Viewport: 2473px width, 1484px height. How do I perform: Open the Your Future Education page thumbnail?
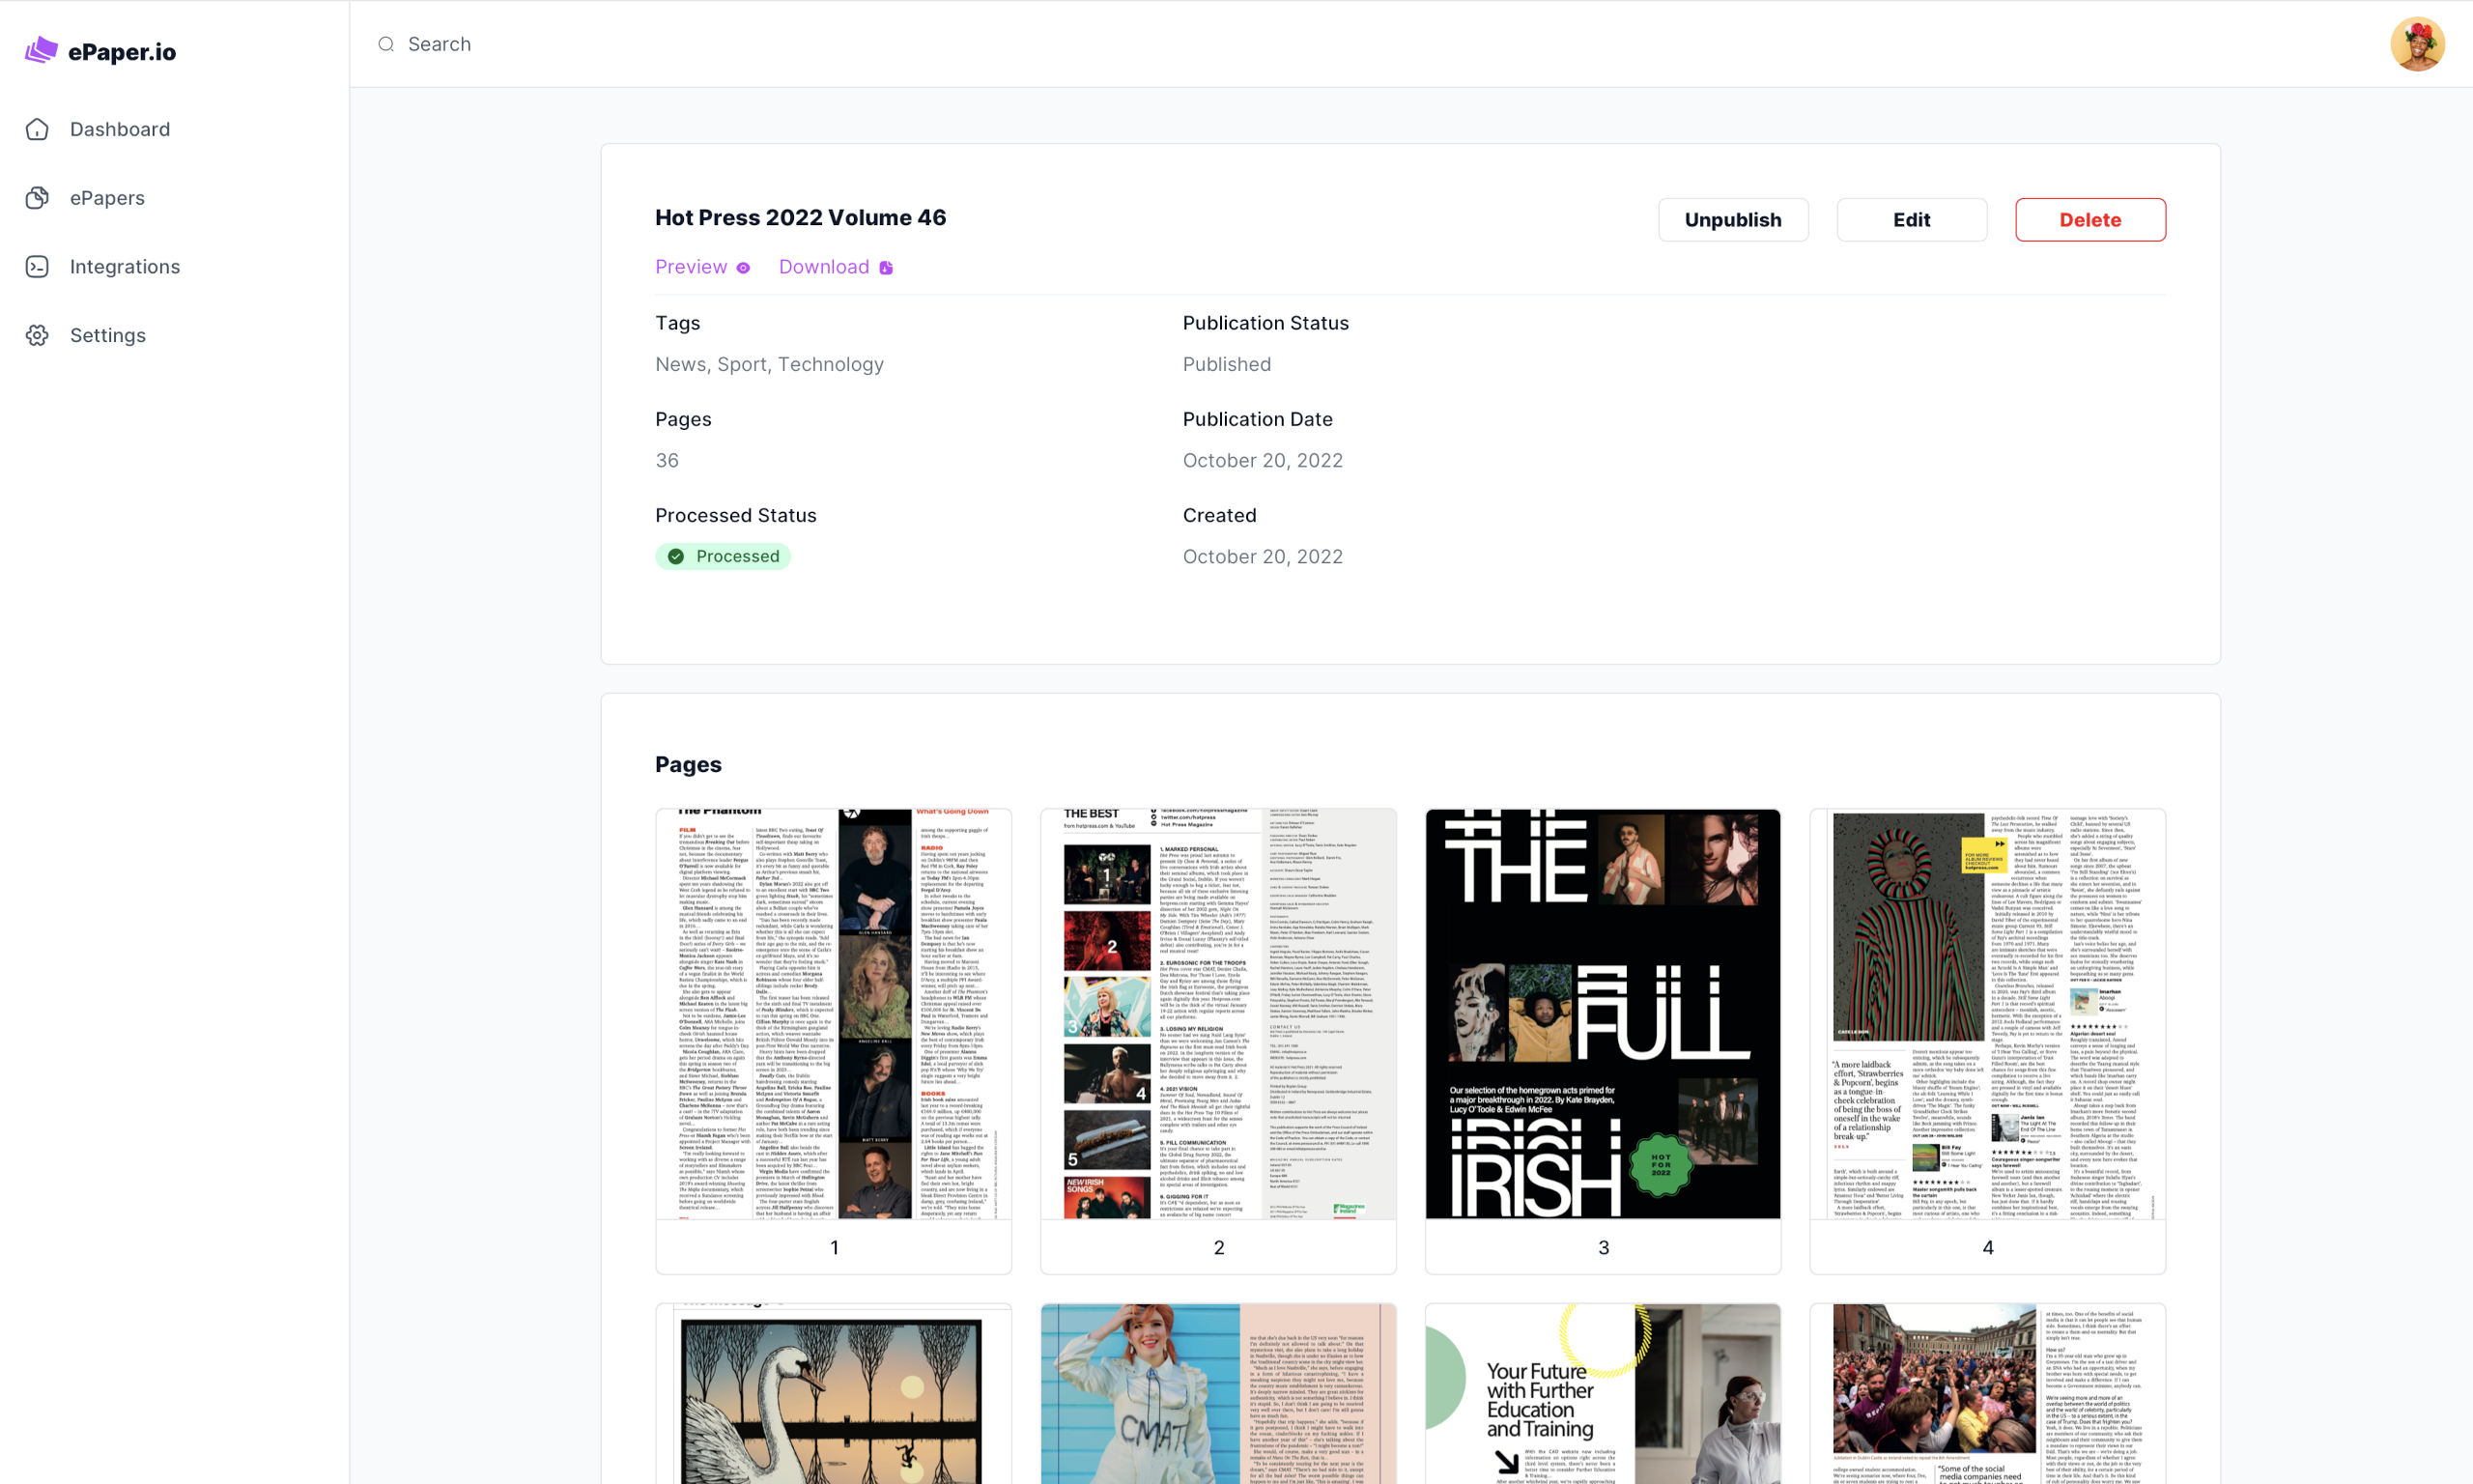click(1603, 1394)
